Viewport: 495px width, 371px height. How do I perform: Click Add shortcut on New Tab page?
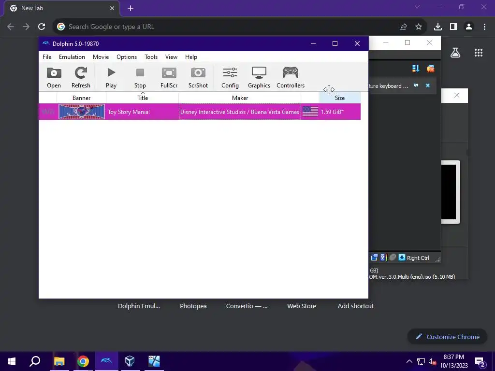tap(356, 306)
